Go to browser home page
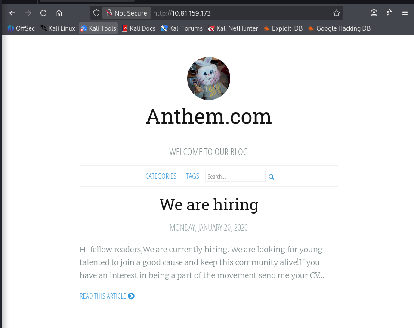The image size is (414, 328). pyautogui.click(x=59, y=13)
